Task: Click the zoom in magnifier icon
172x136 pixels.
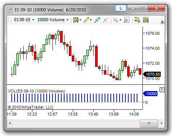Action: (97, 20)
